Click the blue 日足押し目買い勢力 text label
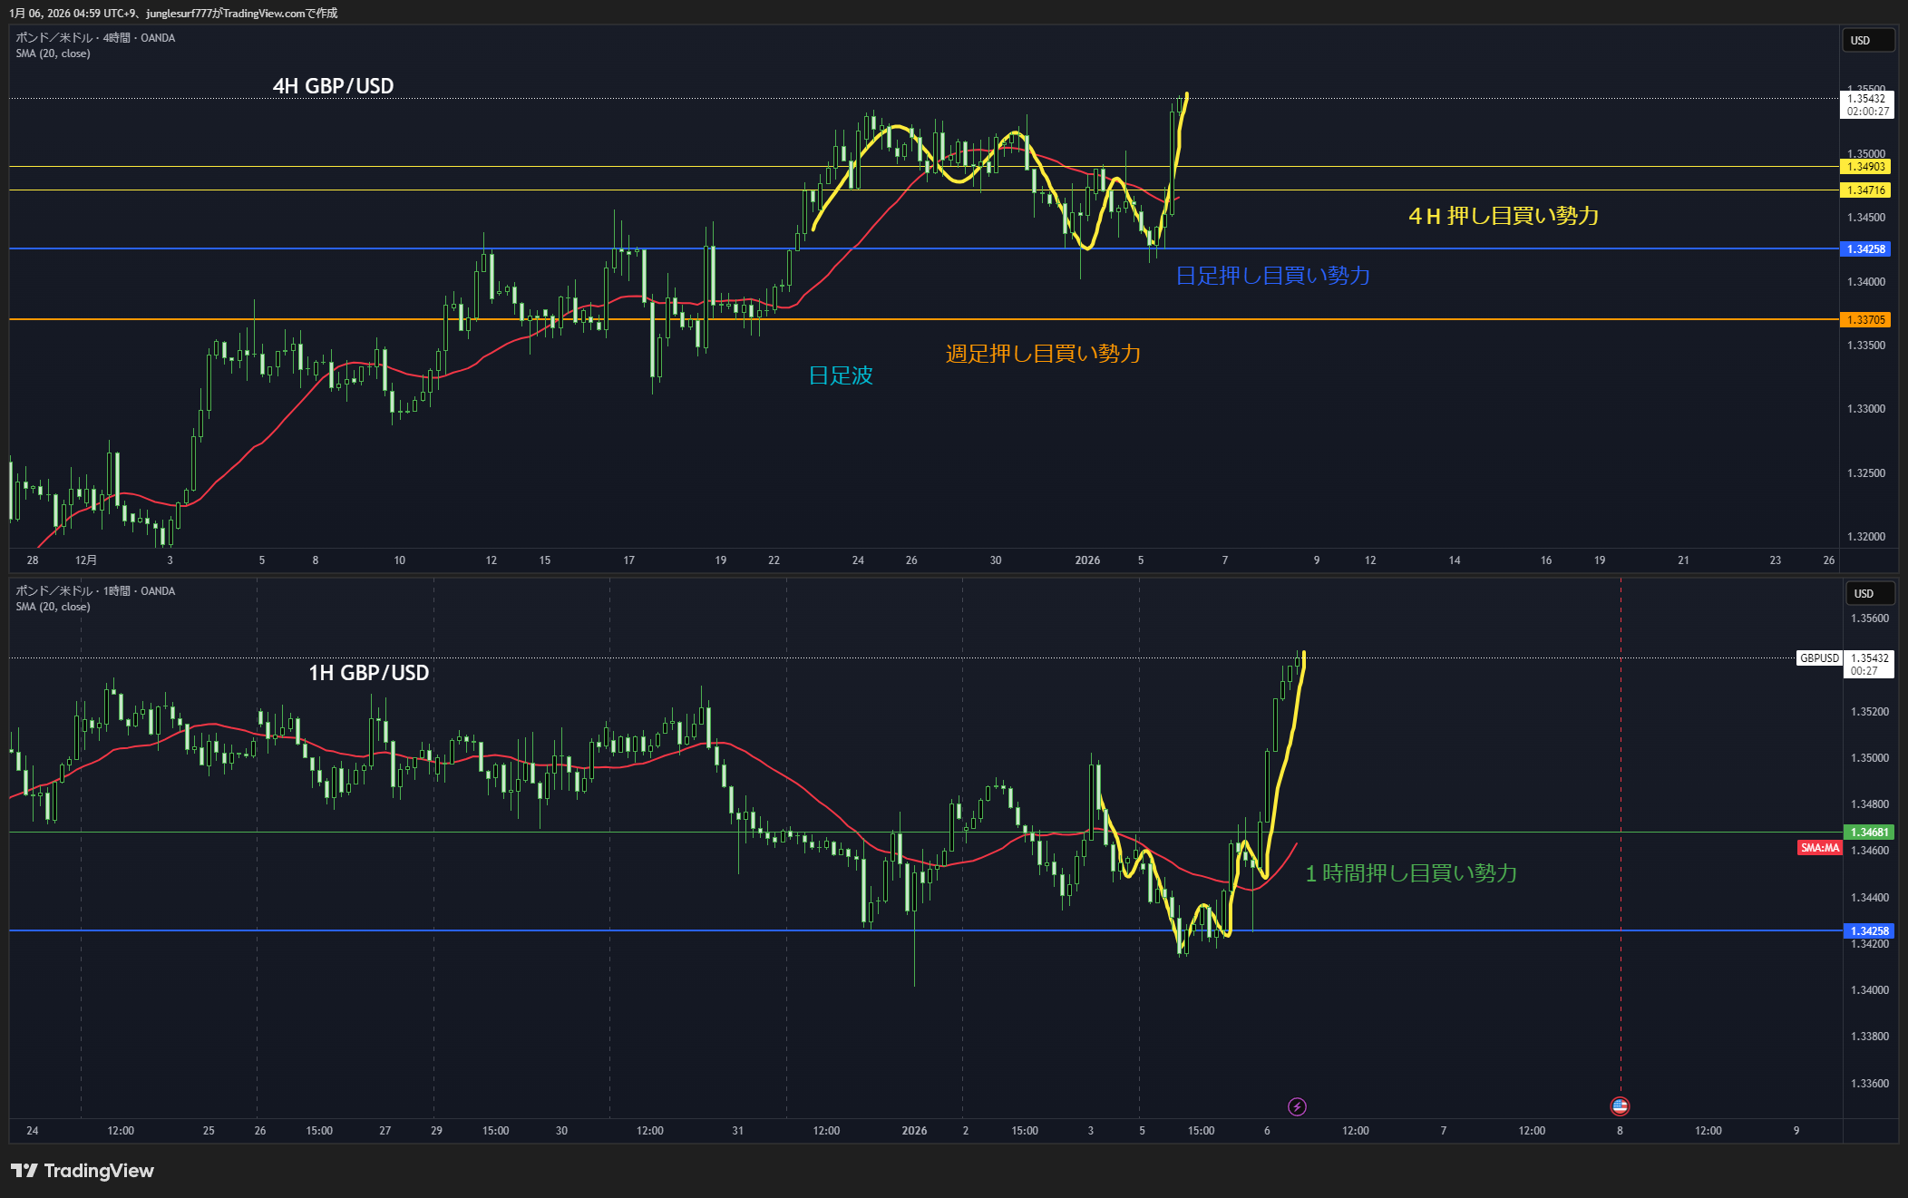Viewport: 1908px width, 1198px height. (x=1272, y=276)
